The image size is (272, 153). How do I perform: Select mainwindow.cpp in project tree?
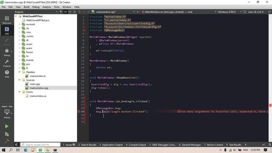39,88
